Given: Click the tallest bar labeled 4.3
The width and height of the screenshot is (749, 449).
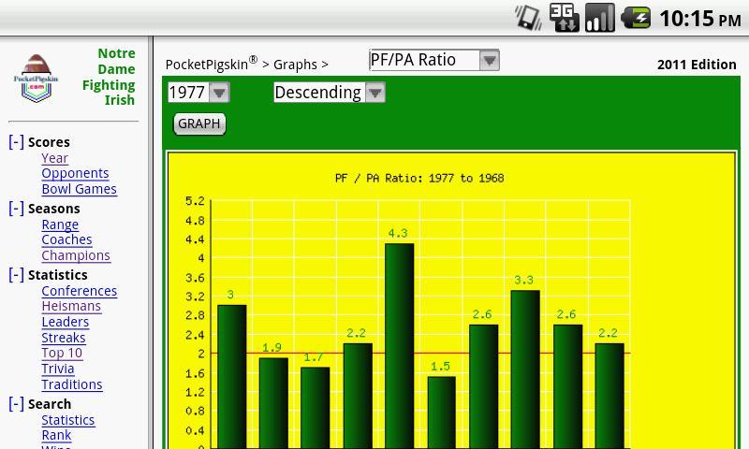Looking at the screenshot, I should [x=399, y=346].
